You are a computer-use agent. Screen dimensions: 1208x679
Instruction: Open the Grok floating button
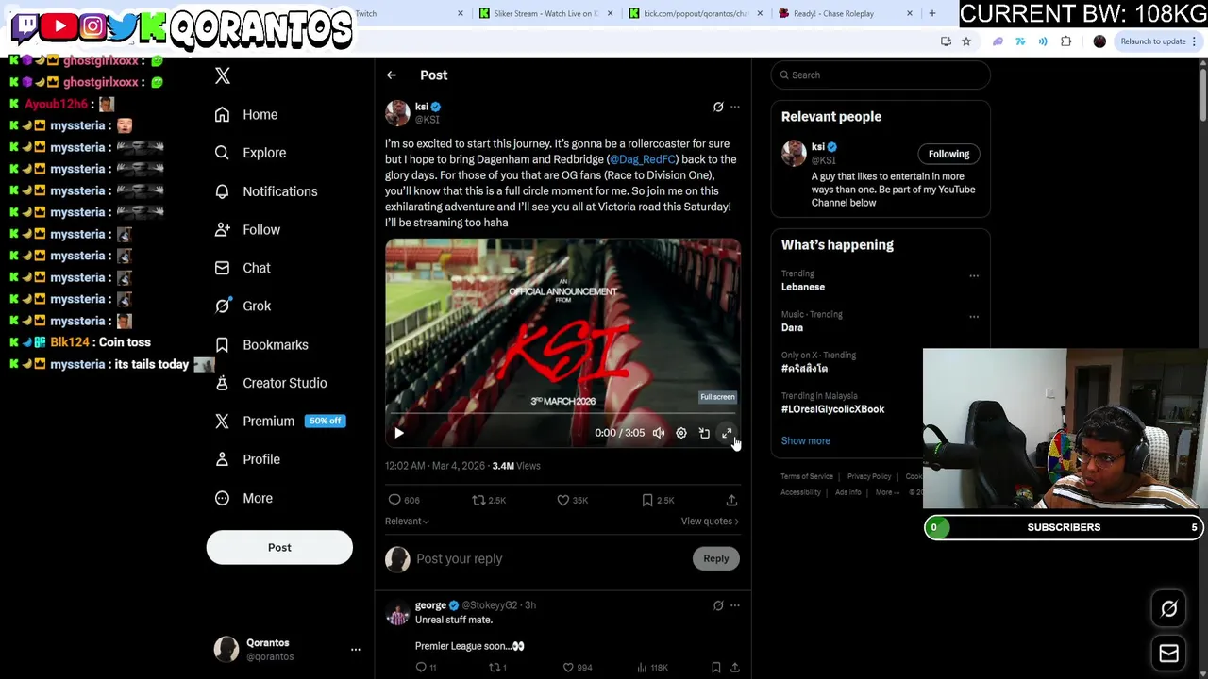coord(1169,609)
